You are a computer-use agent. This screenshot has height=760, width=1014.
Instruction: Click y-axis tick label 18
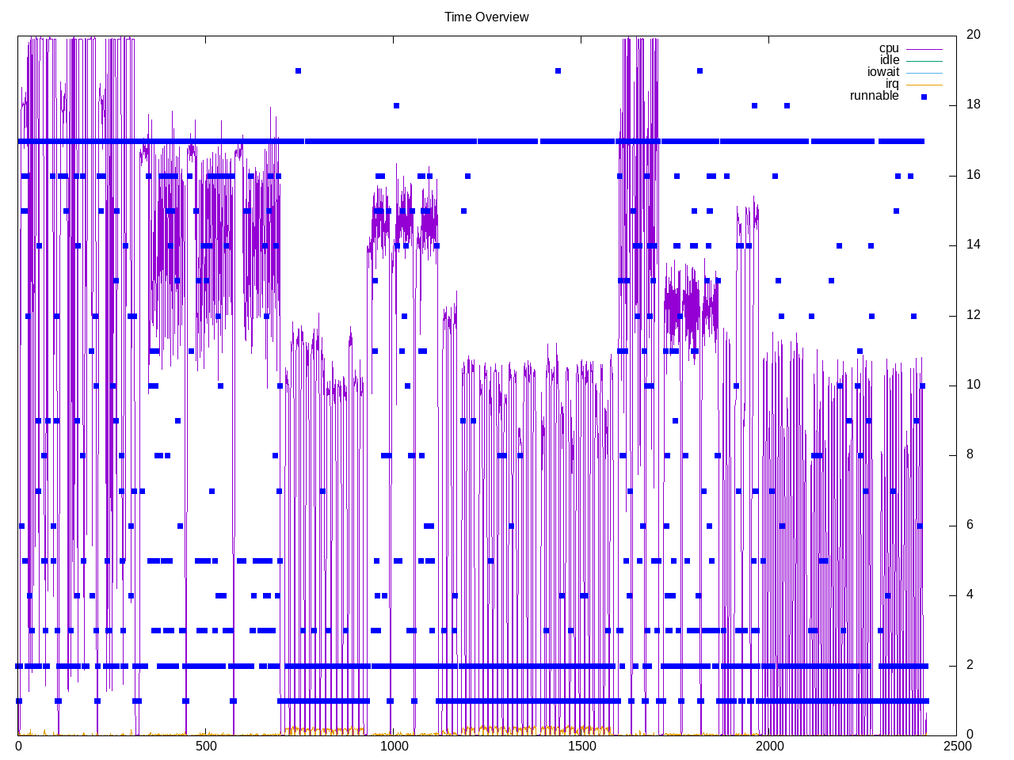(x=973, y=104)
